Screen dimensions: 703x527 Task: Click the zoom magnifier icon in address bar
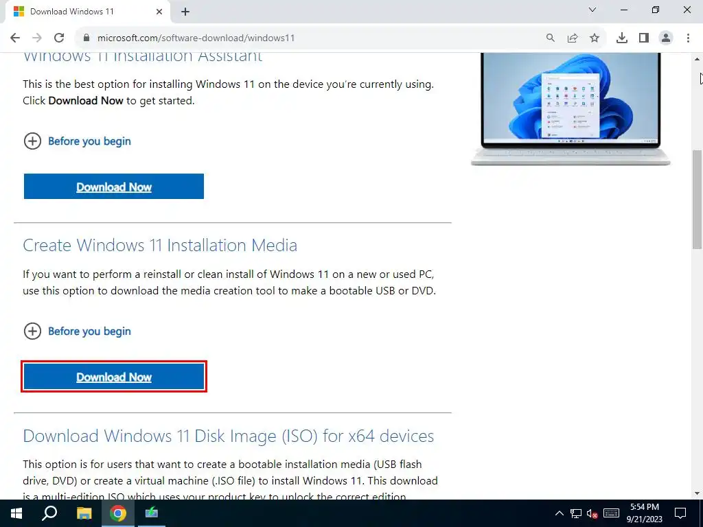550,38
